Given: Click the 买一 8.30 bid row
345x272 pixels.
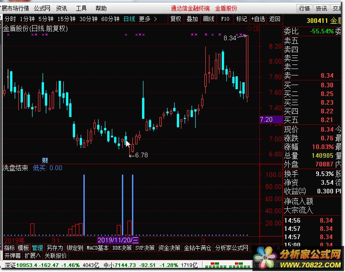Looking at the screenshot, I should tap(312, 85).
